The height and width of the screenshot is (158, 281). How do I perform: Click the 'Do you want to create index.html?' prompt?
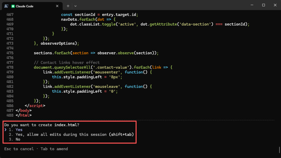point(42,125)
